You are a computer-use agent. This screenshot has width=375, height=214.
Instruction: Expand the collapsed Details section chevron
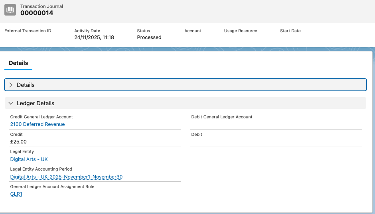click(x=11, y=85)
